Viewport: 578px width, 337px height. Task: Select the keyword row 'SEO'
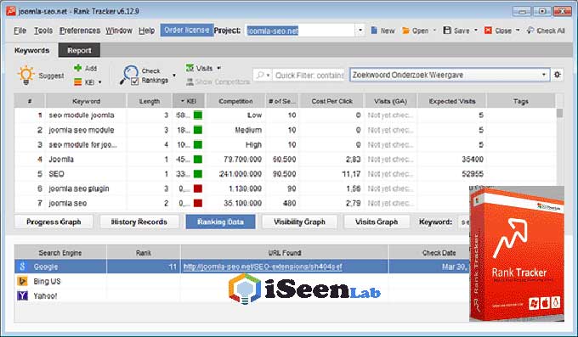point(285,174)
